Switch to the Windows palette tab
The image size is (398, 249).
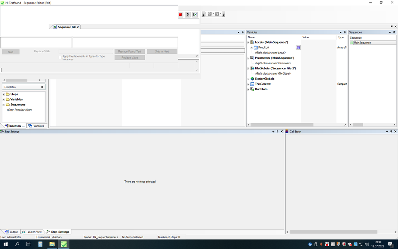(x=37, y=126)
